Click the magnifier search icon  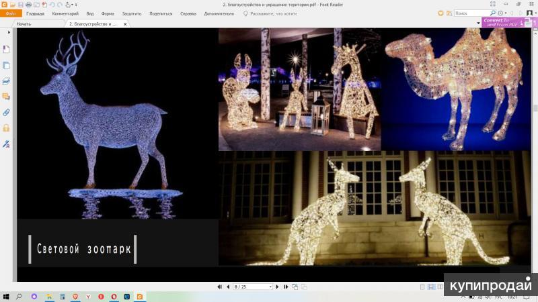(x=493, y=13)
